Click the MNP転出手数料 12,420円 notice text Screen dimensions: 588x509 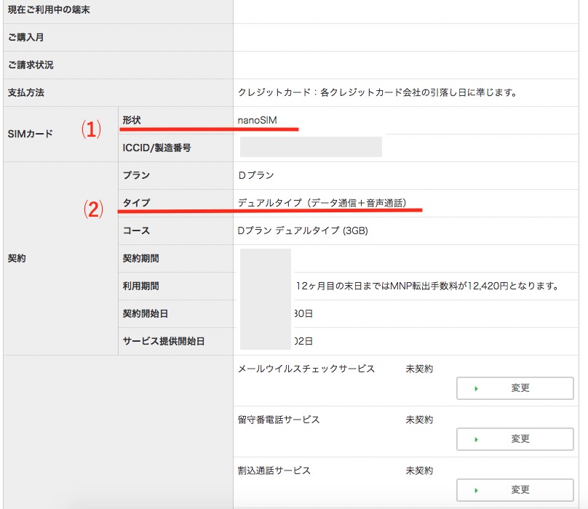pos(427,286)
